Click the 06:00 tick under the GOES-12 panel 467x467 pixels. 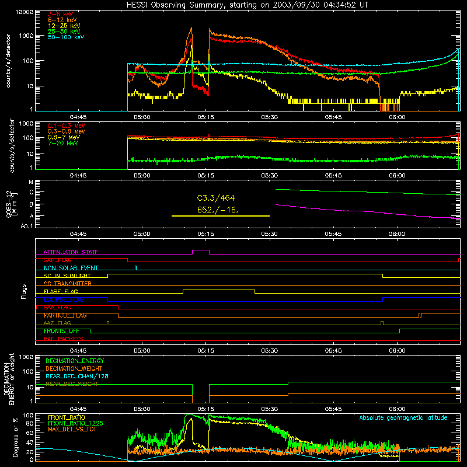397,234
